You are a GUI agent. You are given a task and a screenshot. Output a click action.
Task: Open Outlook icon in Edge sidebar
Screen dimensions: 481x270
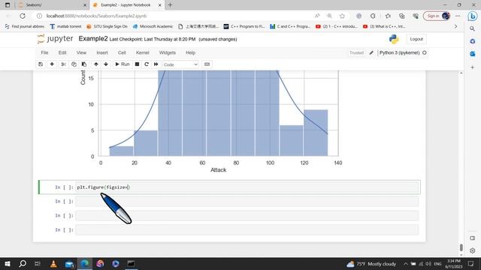pyautogui.click(x=473, y=54)
